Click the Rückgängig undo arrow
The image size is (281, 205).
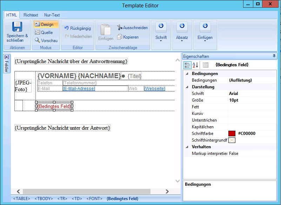point(67,28)
